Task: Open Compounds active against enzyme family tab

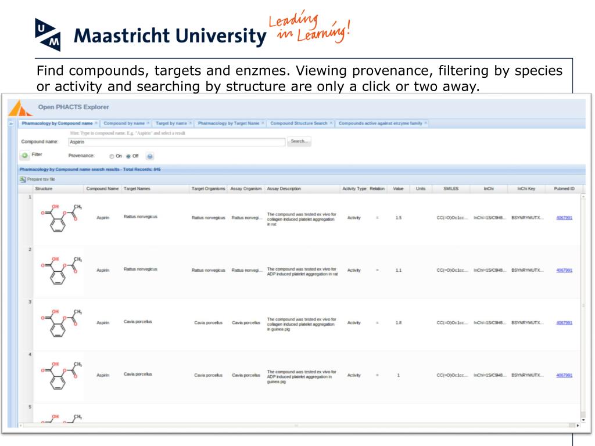Action: pos(380,123)
